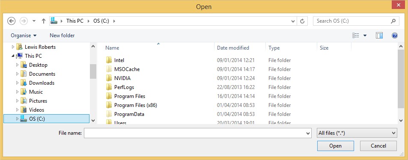Expand the Pictures tree node
Screen dimensions: 408x160
point(18,101)
